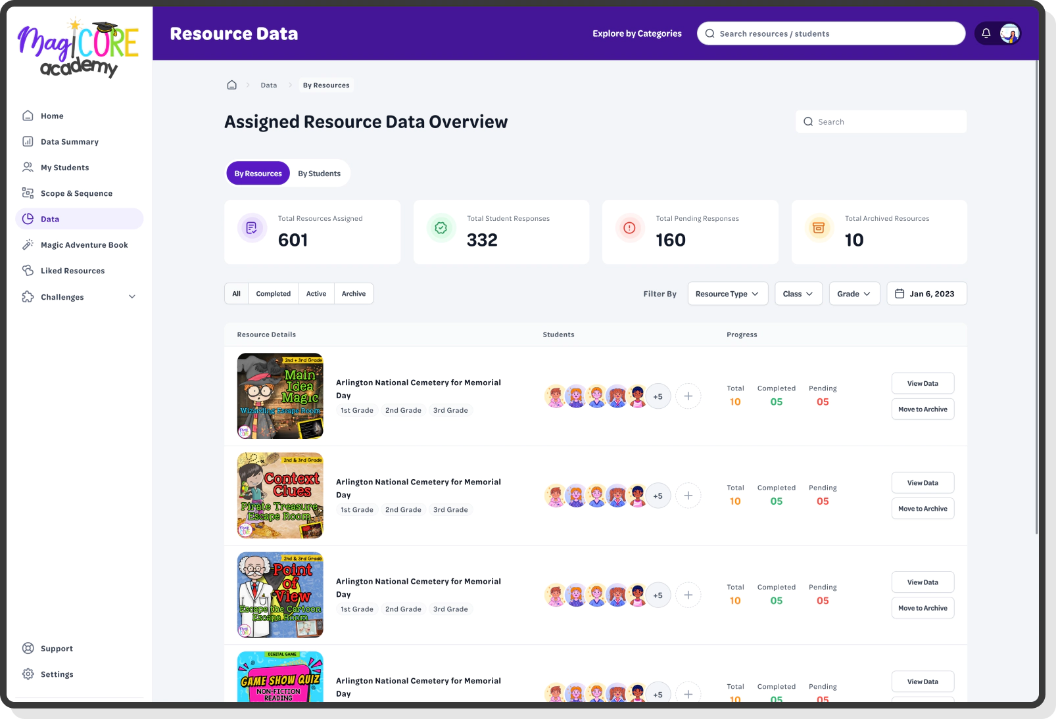Collapse the Challenges menu chevron
The height and width of the screenshot is (719, 1056).
pos(132,296)
